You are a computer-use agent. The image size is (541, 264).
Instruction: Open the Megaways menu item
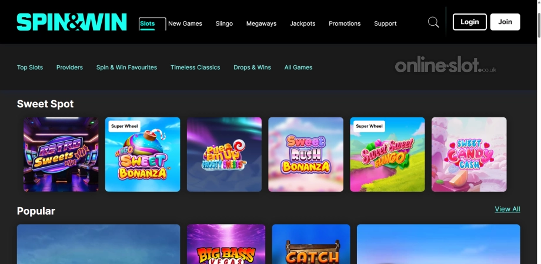(x=261, y=23)
